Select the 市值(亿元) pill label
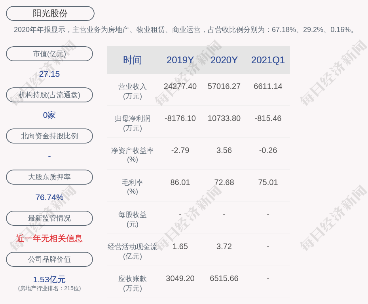The image size is (368, 304). (x=49, y=54)
